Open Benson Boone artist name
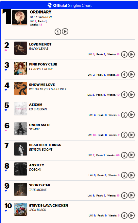Screen dimensions: 138x223 pyautogui.click(x=41, y=149)
